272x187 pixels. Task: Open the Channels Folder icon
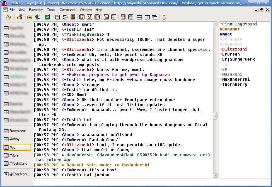click(x=30, y=17)
